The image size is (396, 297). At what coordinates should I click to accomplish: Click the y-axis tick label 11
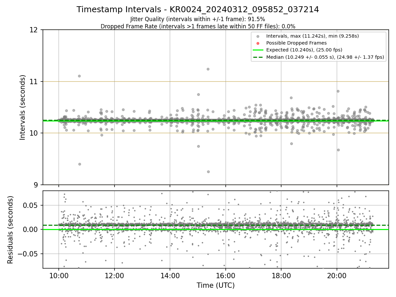tap(34, 82)
